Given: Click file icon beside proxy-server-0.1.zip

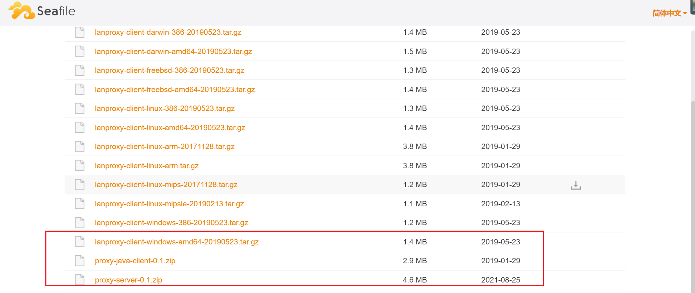Looking at the screenshot, I should point(79,280).
